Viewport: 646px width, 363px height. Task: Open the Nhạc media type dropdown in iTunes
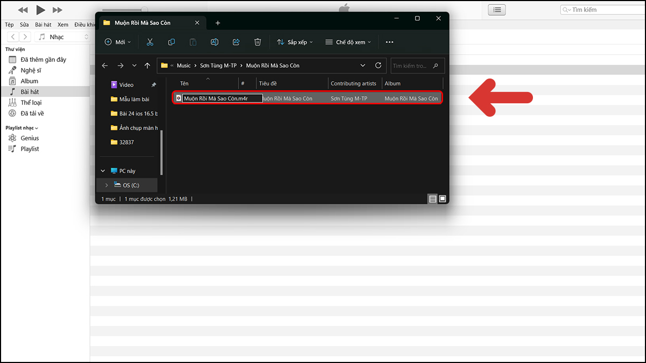pos(63,37)
